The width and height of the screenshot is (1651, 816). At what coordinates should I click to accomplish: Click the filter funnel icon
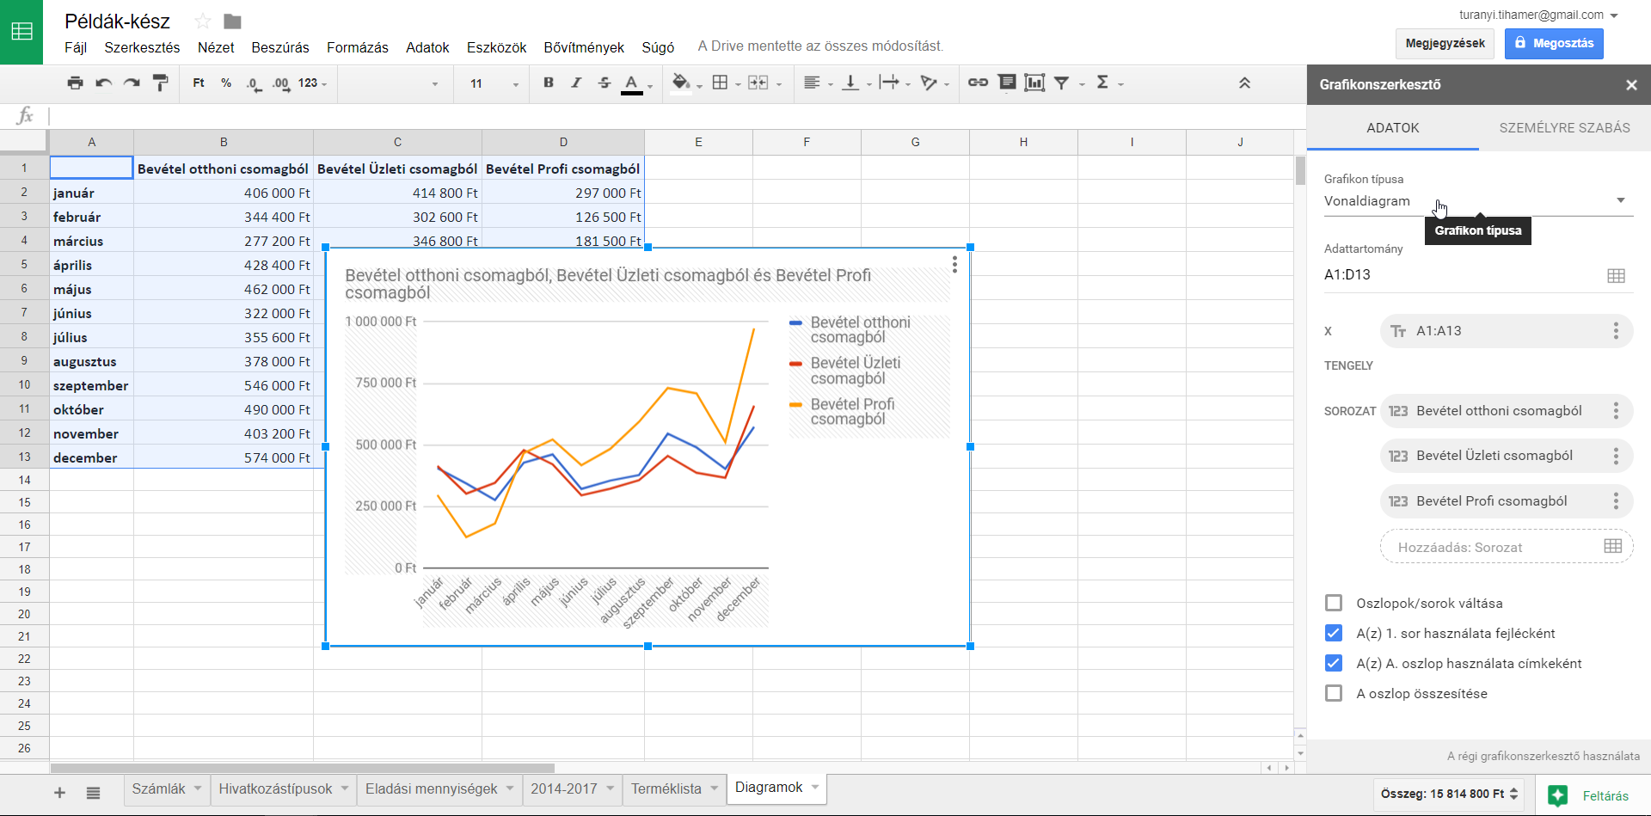tap(1062, 83)
